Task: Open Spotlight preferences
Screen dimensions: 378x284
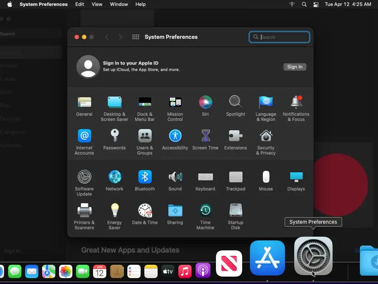Action: click(x=236, y=106)
